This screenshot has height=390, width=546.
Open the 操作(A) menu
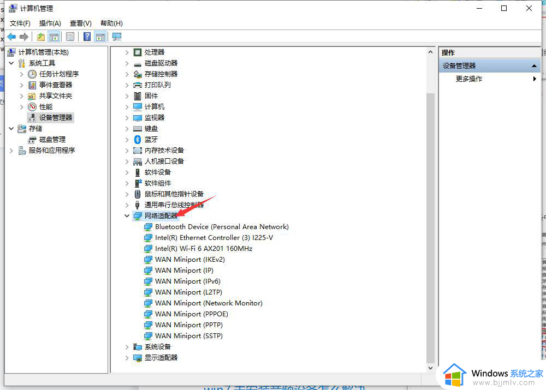pyautogui.click(x=50, y=23)
